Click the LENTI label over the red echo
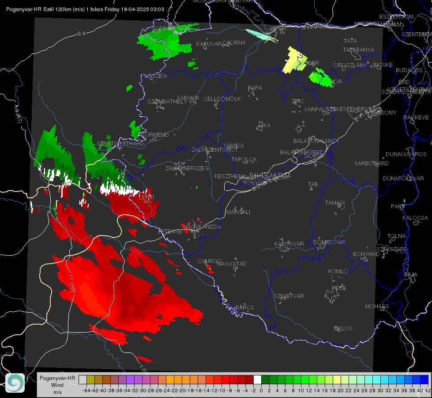Image resolution: width=432 pixels, height=398 pixels. coord(147,198)
